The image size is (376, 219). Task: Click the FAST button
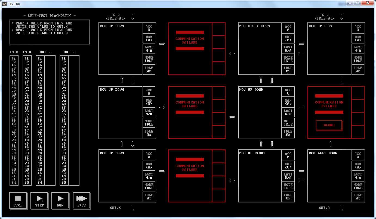coord(82,201)
